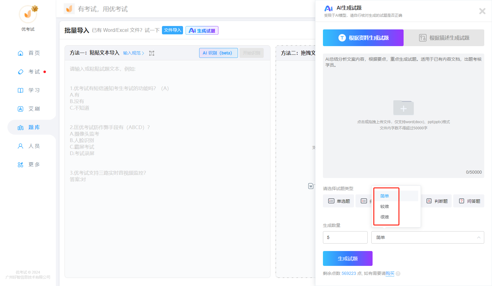This screenshot has width=492, height=286.
Task: Choose 很难 in the difficulty list
Action: (x=396, y=217)
